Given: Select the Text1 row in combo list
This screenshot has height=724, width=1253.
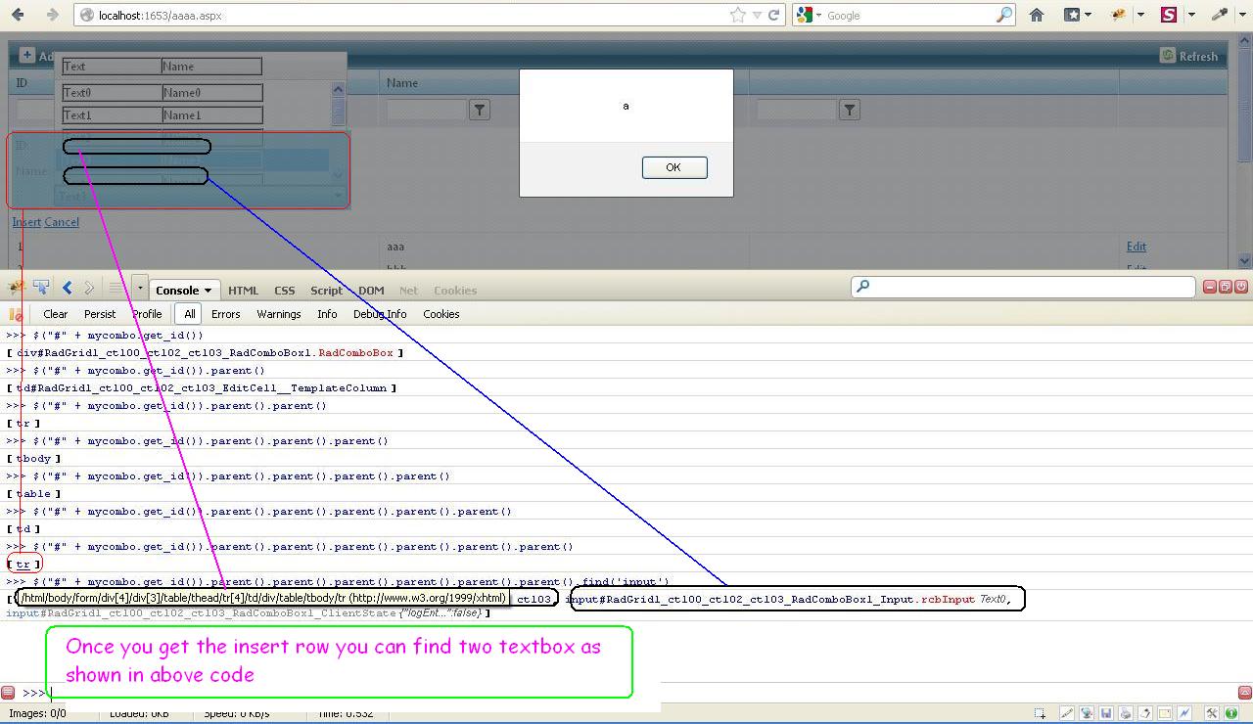Looking at the screenshot, I should pos(162,115).
